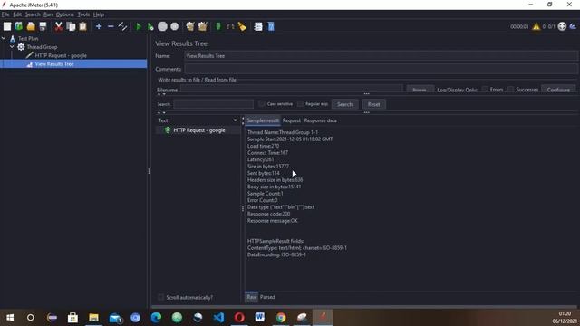Screen dimensions: 580x326
Task: Click the Paste clipboard icon
Action: click(x=82, y=26)
